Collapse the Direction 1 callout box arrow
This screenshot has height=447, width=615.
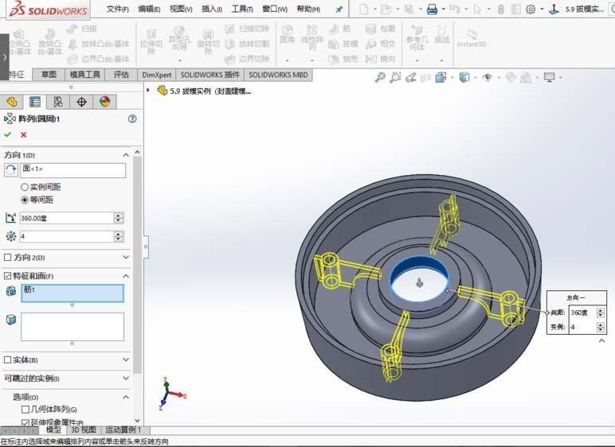(601, 341)
